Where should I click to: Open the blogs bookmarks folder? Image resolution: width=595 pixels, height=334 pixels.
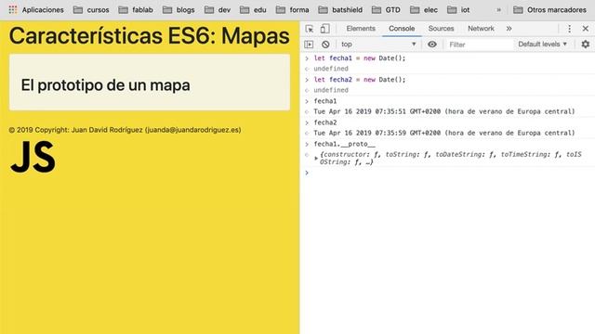point(178,10)
